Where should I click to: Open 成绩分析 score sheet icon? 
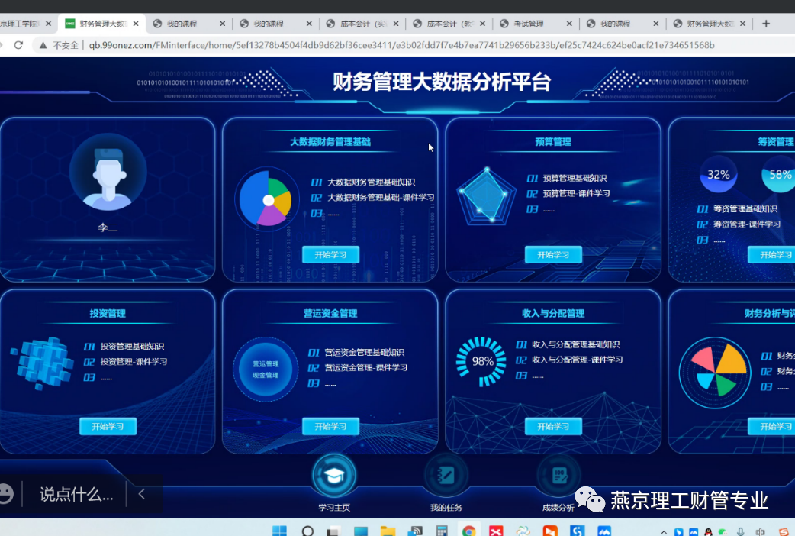[x=558, y=476]
